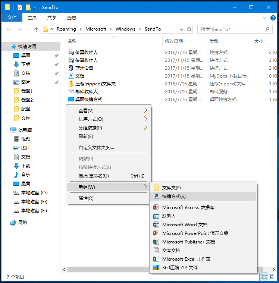This screenshot has height=283, width=279.
Task: Create new Microsoft PowerPoint 演示文稿
Action: [x=195, y=233]
